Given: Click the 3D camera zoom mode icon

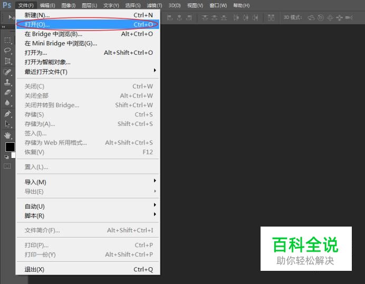Looking at the screenshot, I should pos(349,17).
